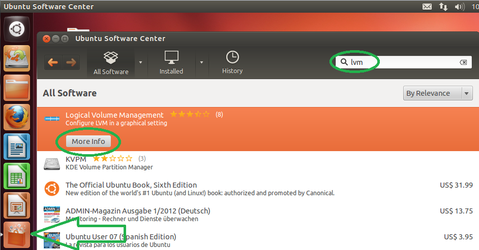The width and height of the screenshot is (479, 250).
Task: Open the Files folder icon in the launcher
Action: (17, 88)
